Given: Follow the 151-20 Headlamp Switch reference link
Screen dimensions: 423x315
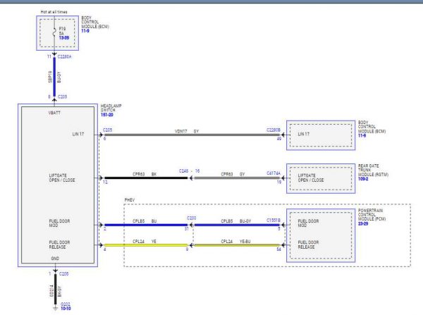Looking at the screenshot, I should tap(107, 115).
